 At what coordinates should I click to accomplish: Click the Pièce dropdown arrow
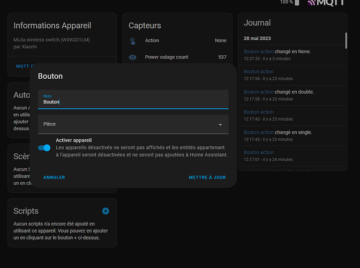pyautogui.click(x=220, y=124)
